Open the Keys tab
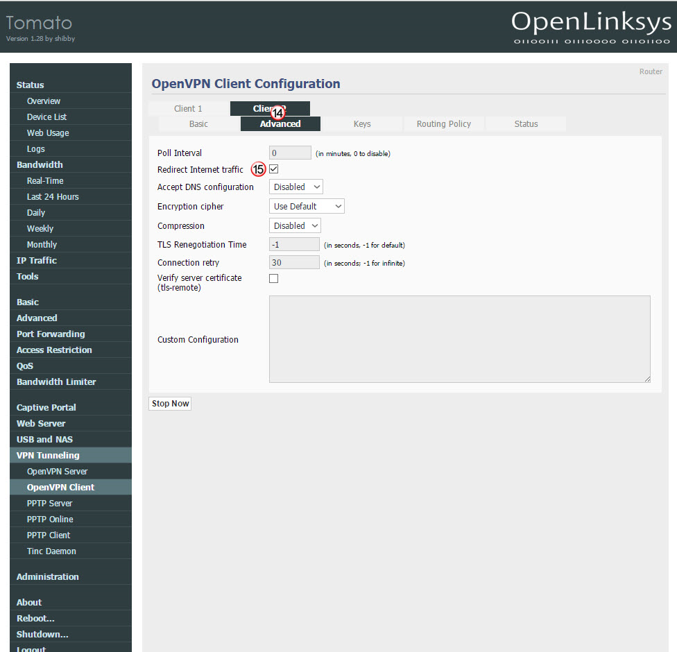This screenshot has width=677, height=652. point(362,124)
